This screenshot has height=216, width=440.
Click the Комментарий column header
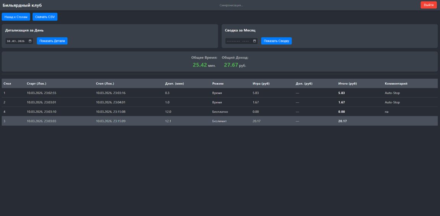396,84
